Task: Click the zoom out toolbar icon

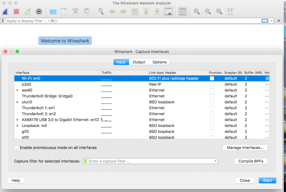Action: (208, 12)
